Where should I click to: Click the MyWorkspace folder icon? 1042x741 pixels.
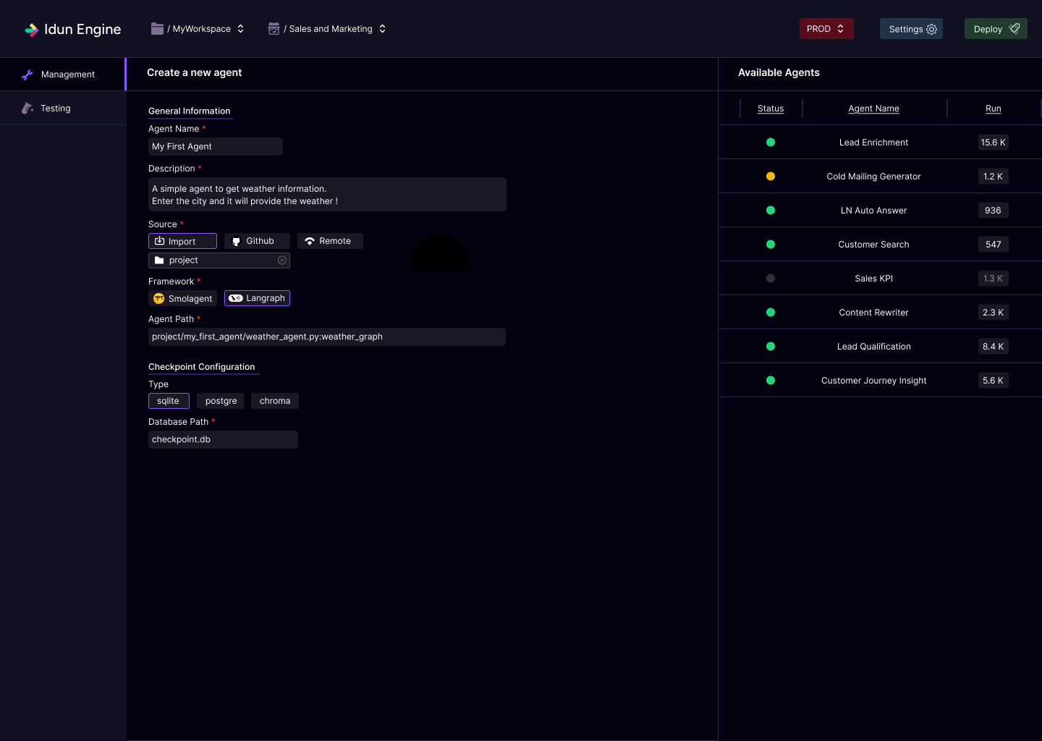point(157,29)
